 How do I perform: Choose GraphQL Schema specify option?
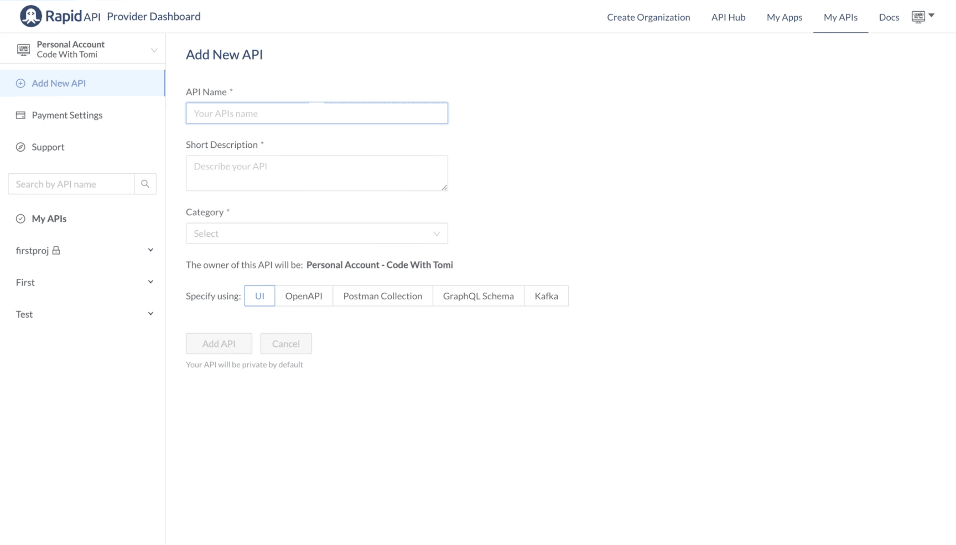click(478, 296)
